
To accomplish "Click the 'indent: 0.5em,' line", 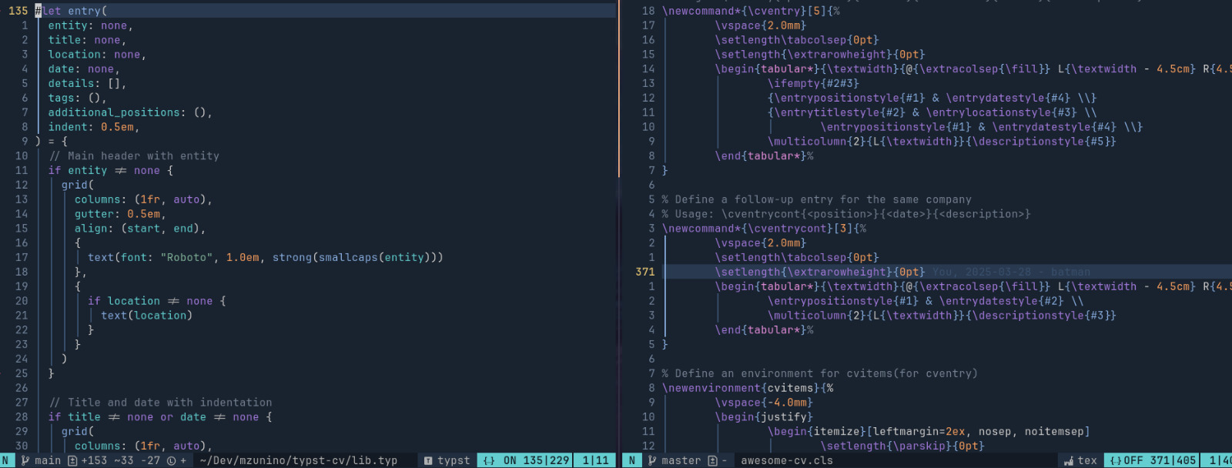I will [94, 127].
